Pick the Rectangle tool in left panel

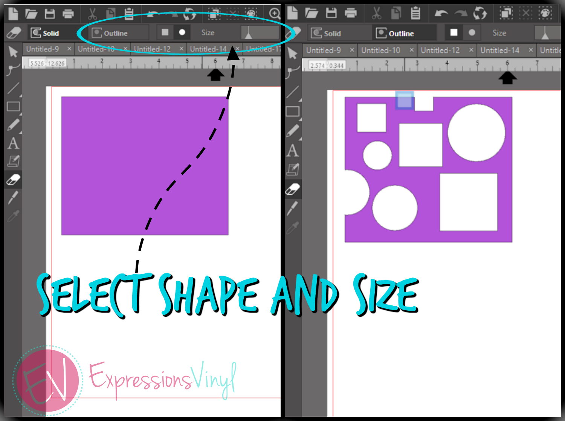[14, 107]
